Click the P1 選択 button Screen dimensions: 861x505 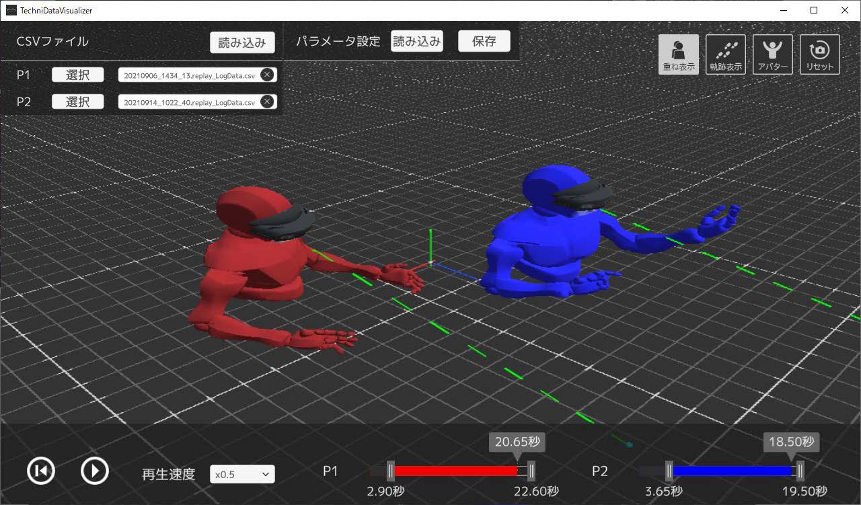[x=78, y=75]
